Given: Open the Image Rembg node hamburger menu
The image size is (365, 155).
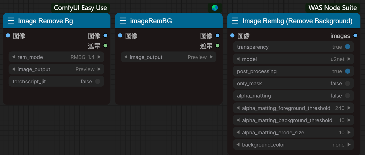Looking at the screenshot, I should 235,21.
